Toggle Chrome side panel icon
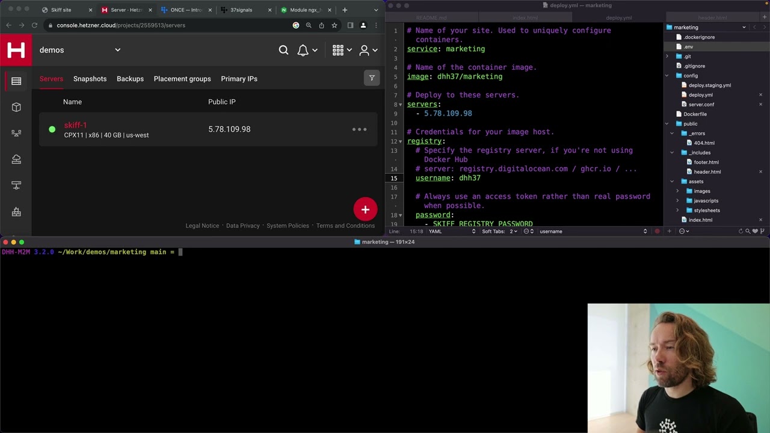This screenshot has height=433, width=770. [x=350, y=25]
